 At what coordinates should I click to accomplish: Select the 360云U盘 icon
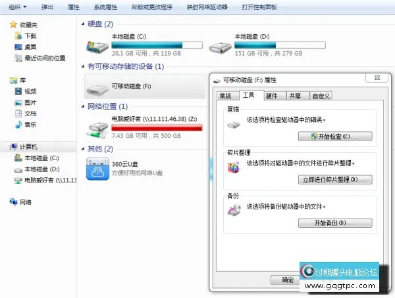[x=97, y=169]
